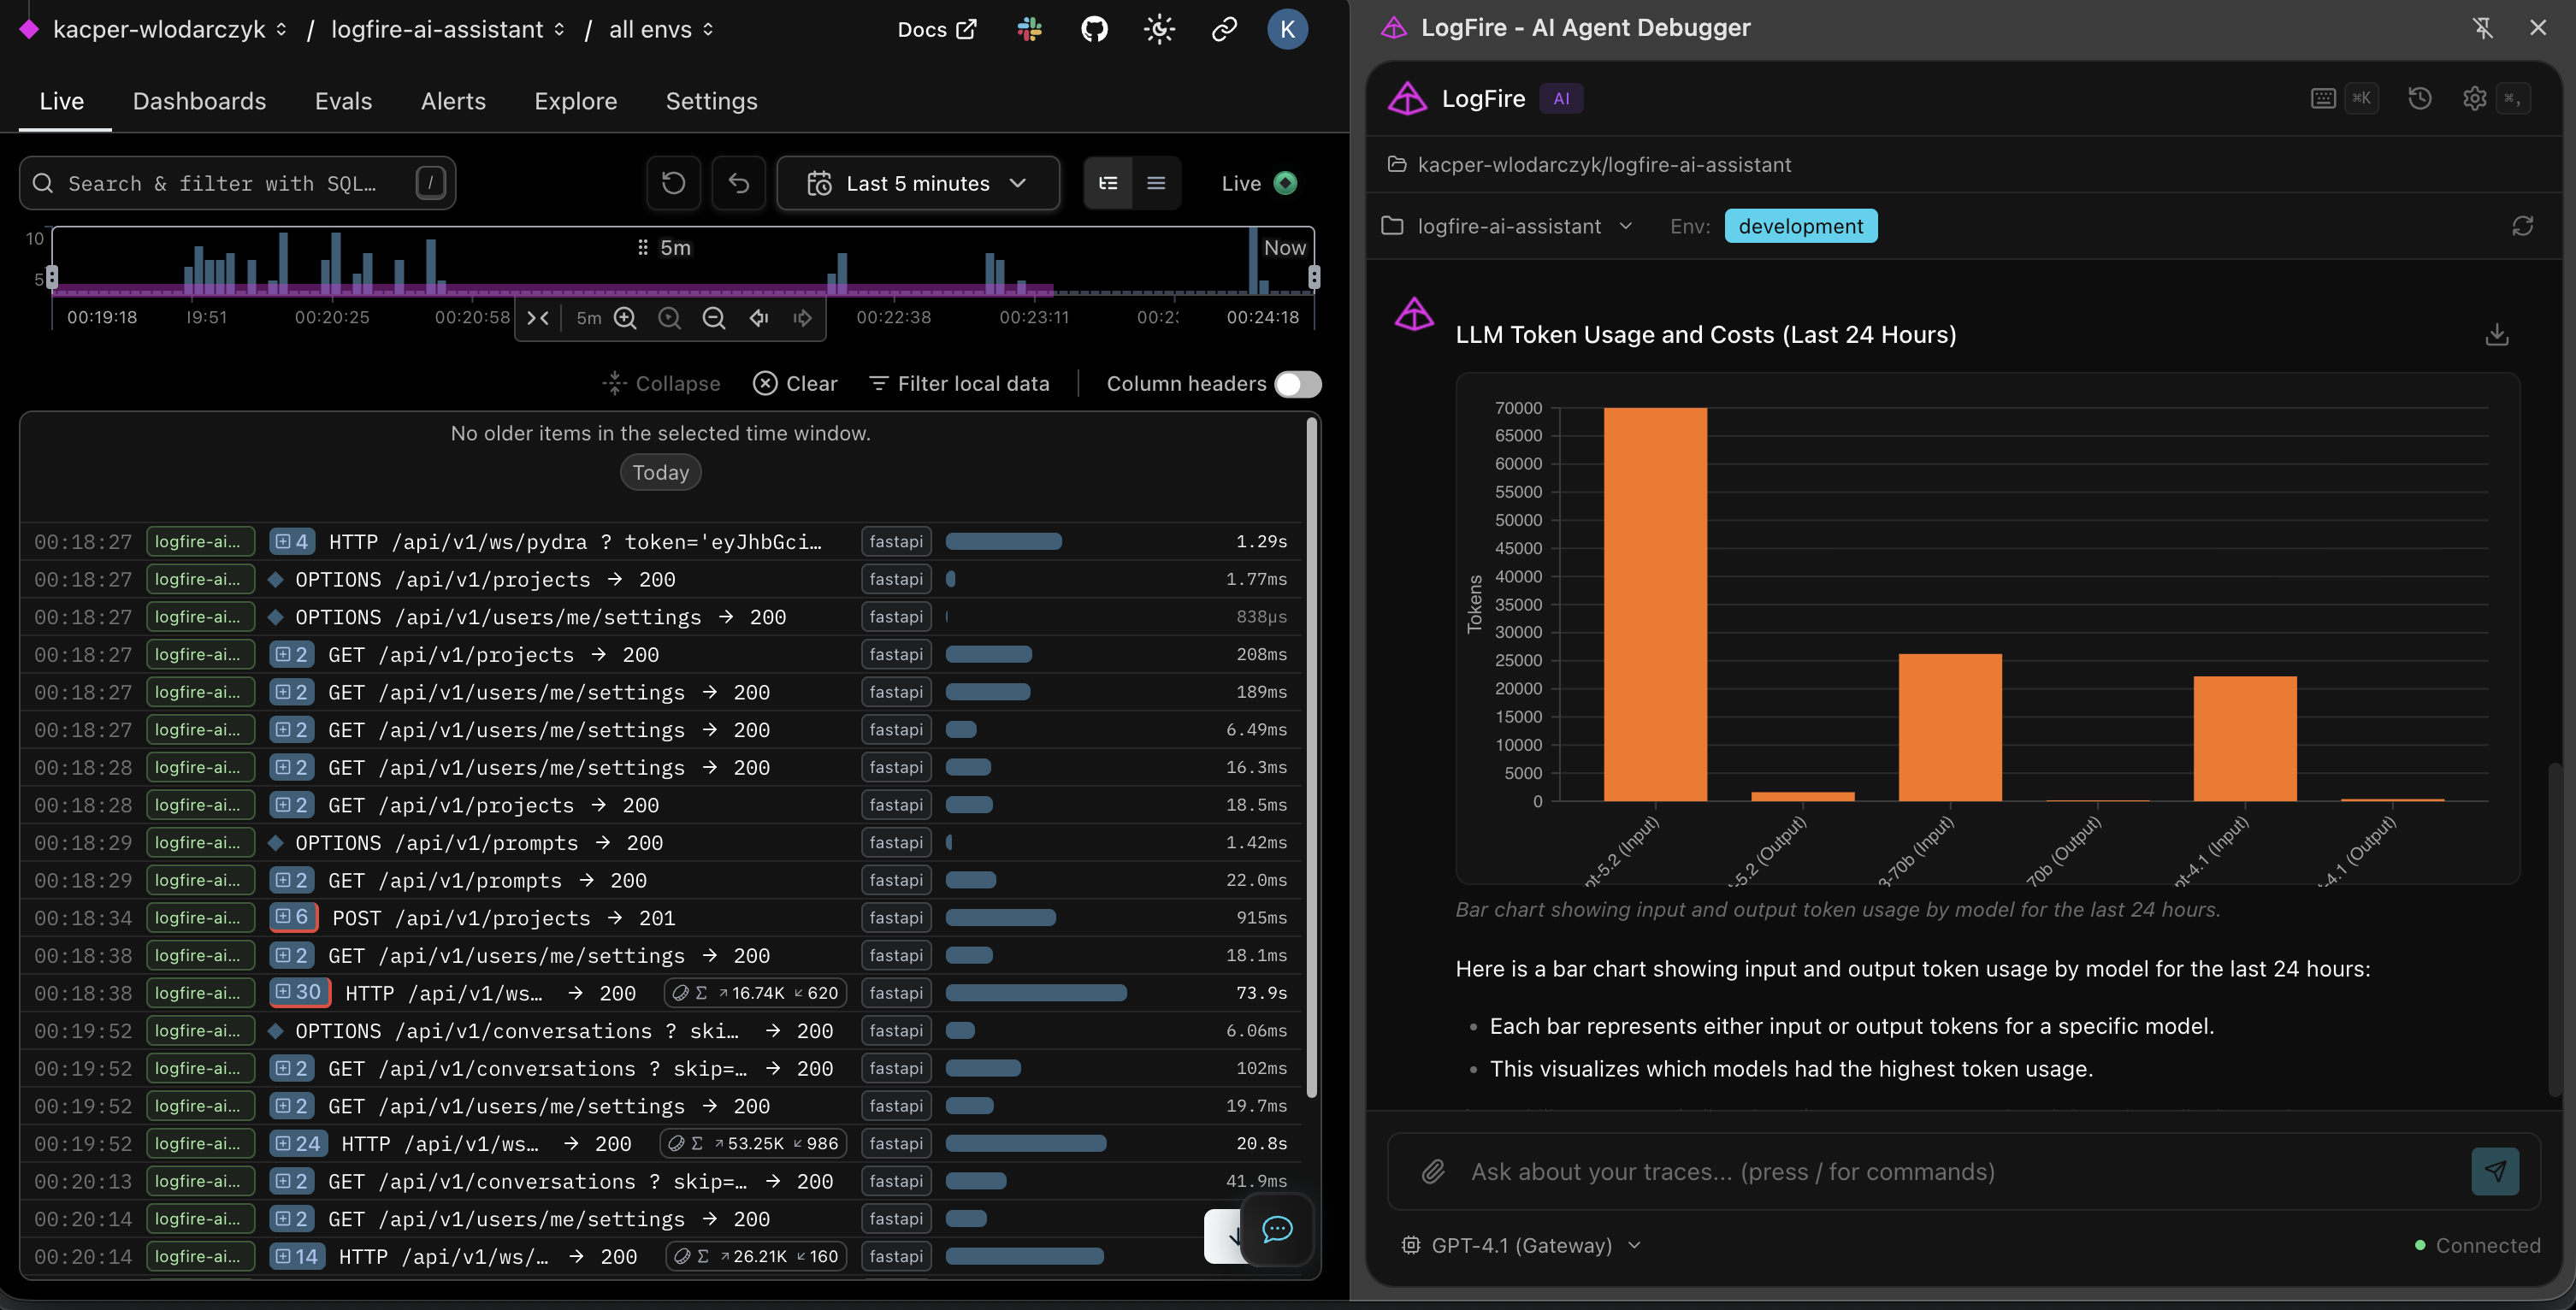Click the Slack icon in the header

[1029, 29]
